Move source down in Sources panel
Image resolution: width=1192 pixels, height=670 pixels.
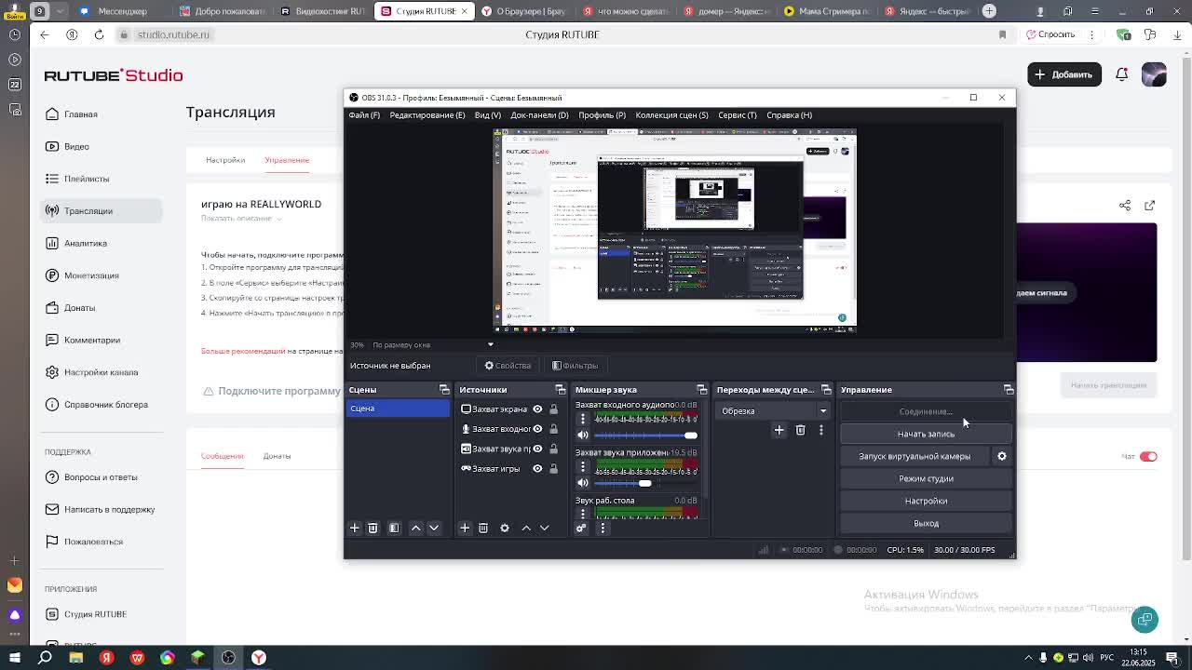click(x=545, y=528)
